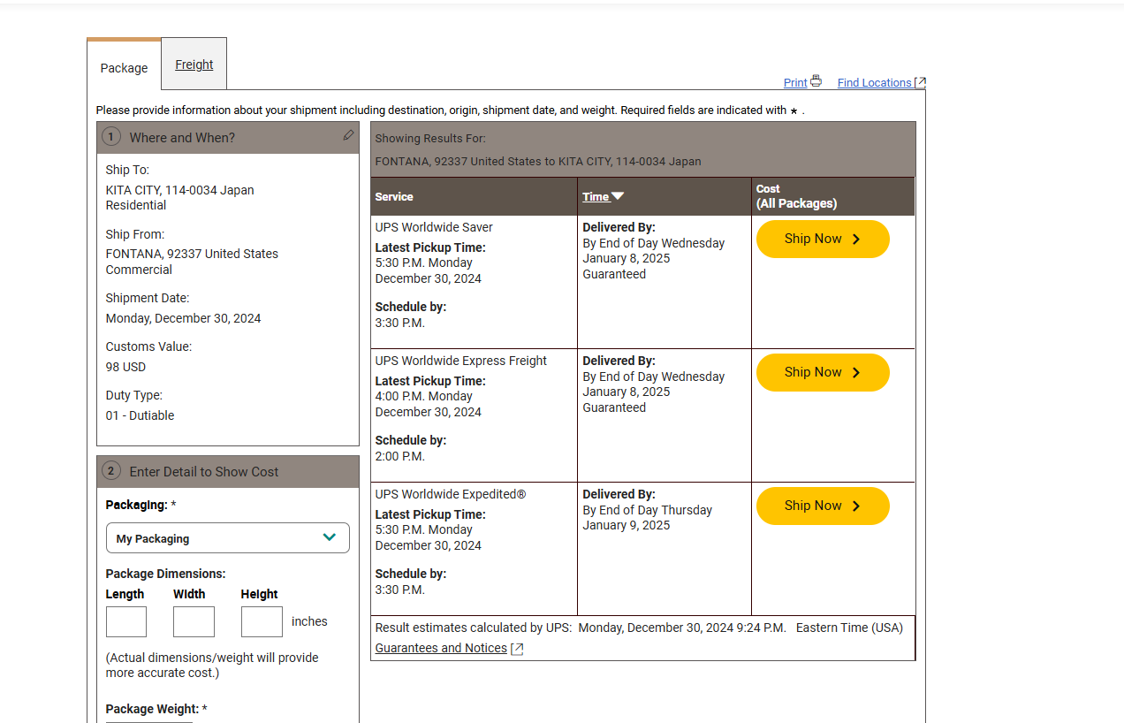This screenshot has height=723, width=1124.
Task: Open the Guarantees and Notices link
Action: [441, 648]
